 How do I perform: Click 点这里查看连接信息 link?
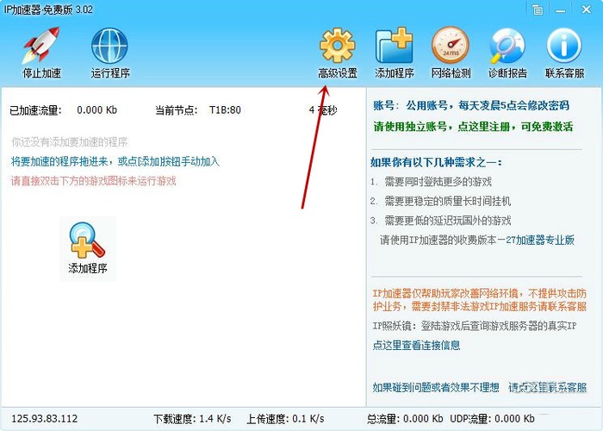(x=416, y=345)
